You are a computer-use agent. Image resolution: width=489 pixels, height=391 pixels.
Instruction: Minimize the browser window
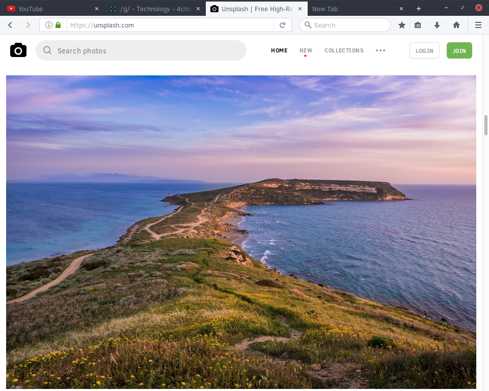pos(446,8)
